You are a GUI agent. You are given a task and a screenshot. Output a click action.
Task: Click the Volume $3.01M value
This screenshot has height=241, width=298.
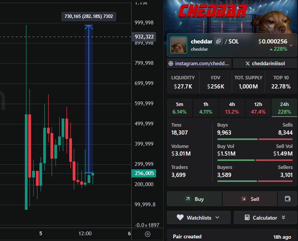[181, 154]
